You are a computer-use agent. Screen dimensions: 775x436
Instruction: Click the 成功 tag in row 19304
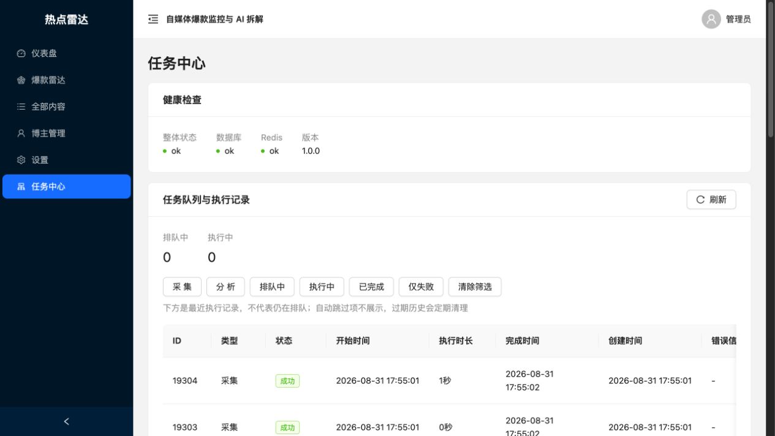coord(287,381)
